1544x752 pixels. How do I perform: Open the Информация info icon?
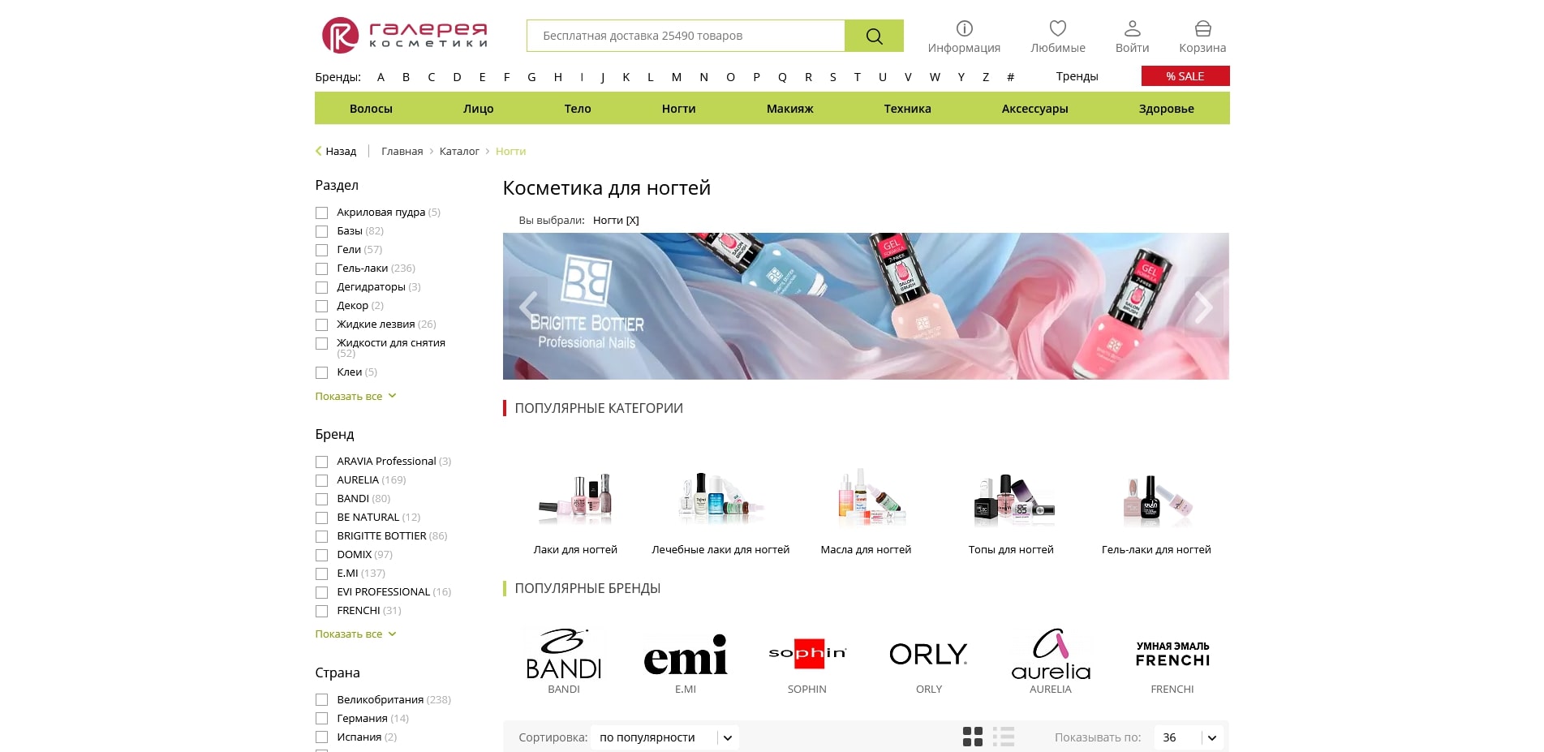(x=964, y=29)
